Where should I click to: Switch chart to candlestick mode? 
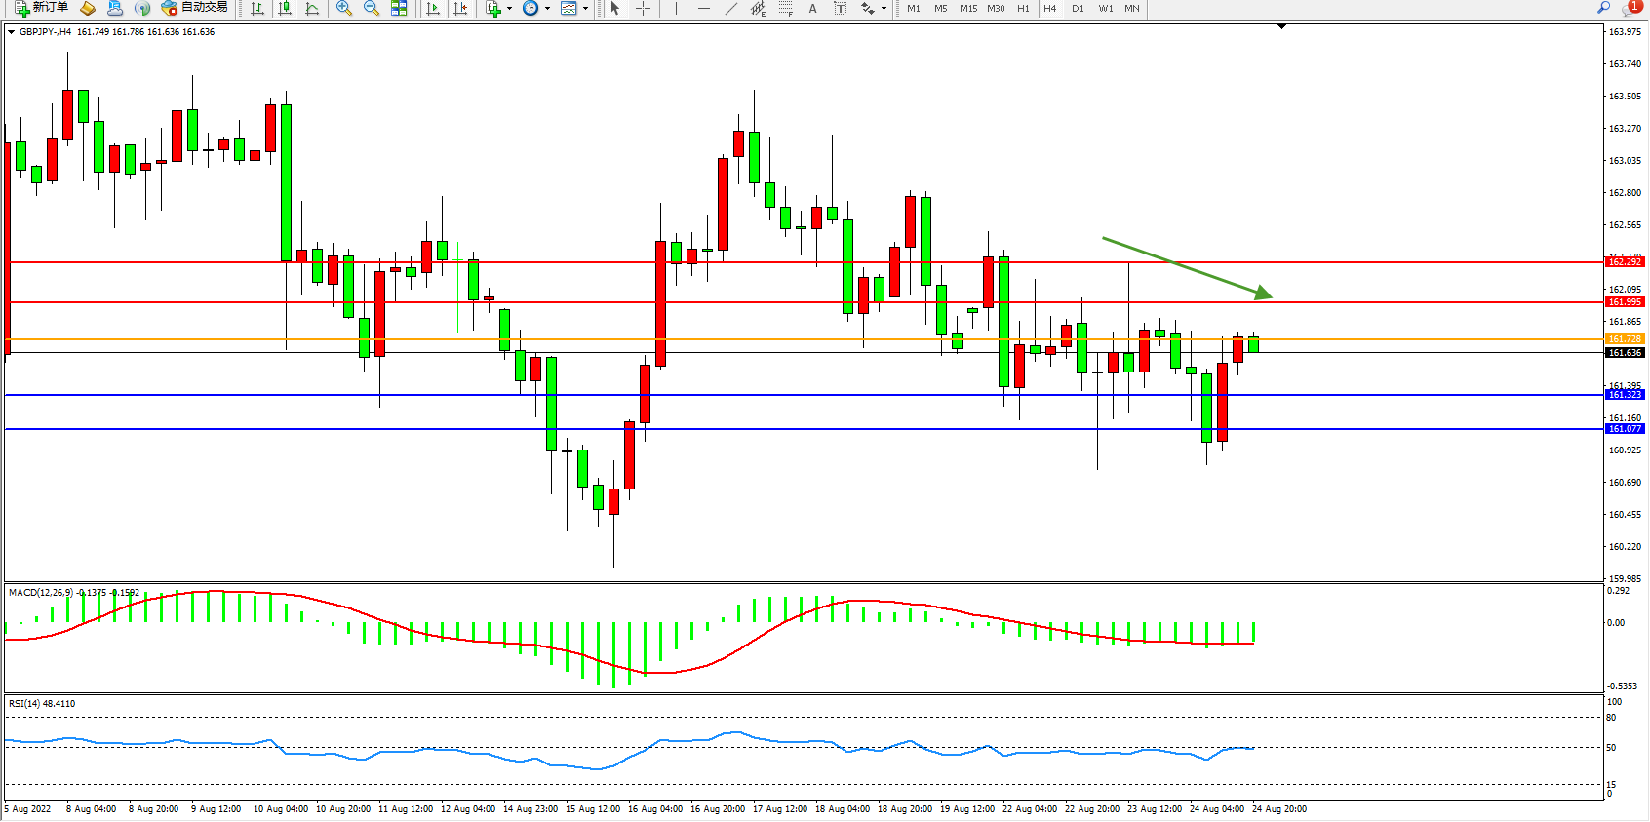click(x=285, y=8)
